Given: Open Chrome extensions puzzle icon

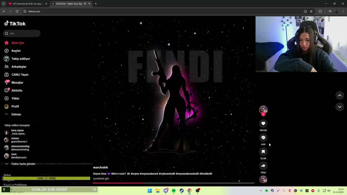Looking at the screenshot, I should (x=320, y=11).
